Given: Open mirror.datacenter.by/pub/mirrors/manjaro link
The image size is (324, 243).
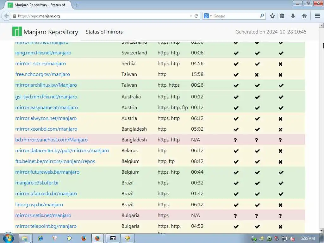Looking at the screenshot, I should click(62, 150).
